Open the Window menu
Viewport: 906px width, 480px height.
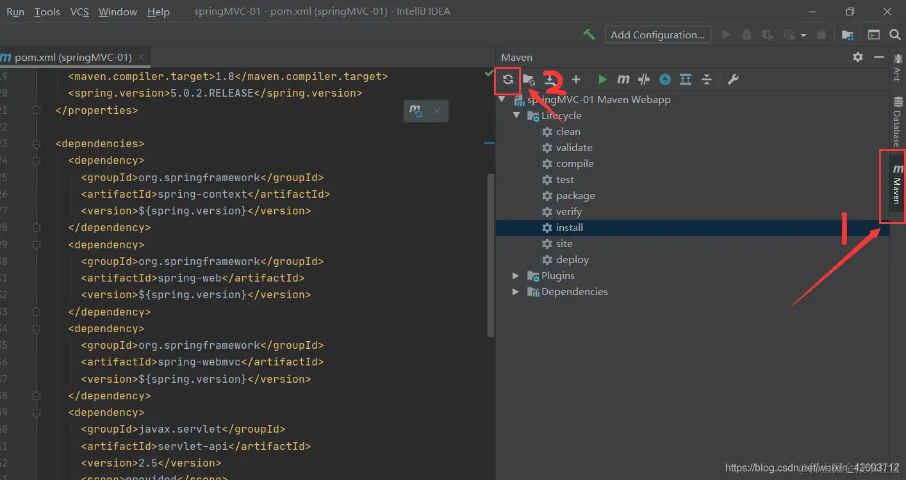[x=118, y=12]
